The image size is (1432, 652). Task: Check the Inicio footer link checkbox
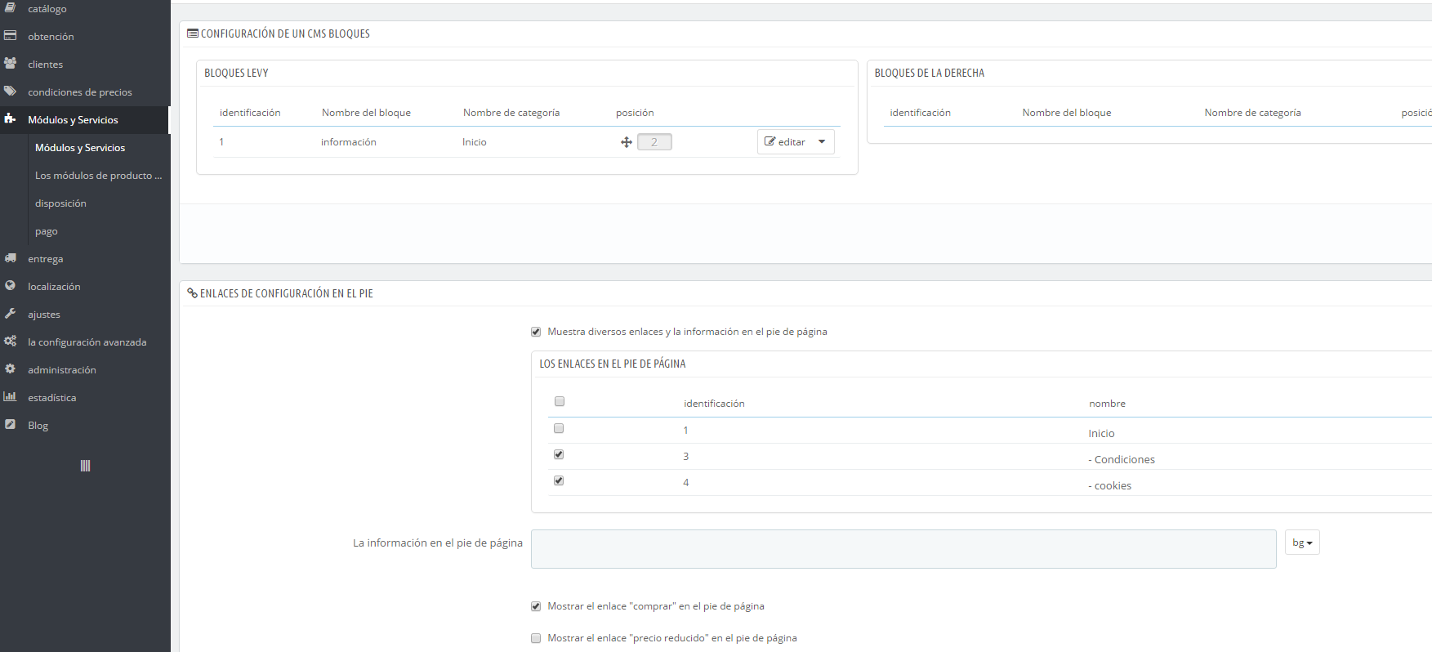tap(559, 428)
